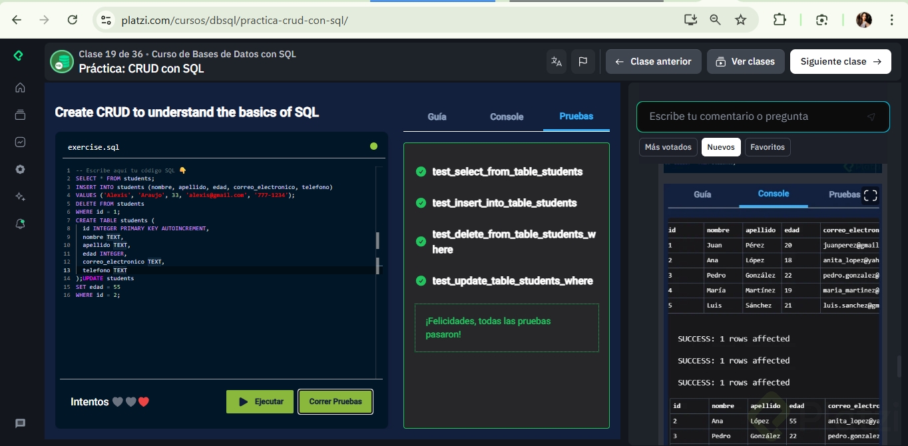Filter comments by Favoritos
This screenshot has width=908, height=446.
(768, 147)
